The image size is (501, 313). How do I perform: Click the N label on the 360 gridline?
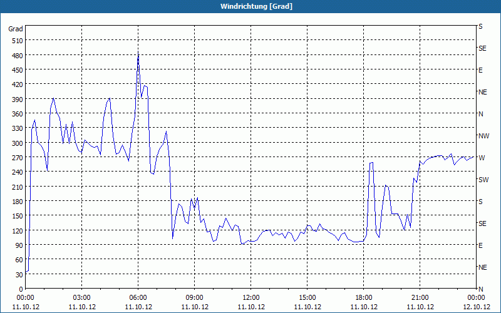(480, 114)
